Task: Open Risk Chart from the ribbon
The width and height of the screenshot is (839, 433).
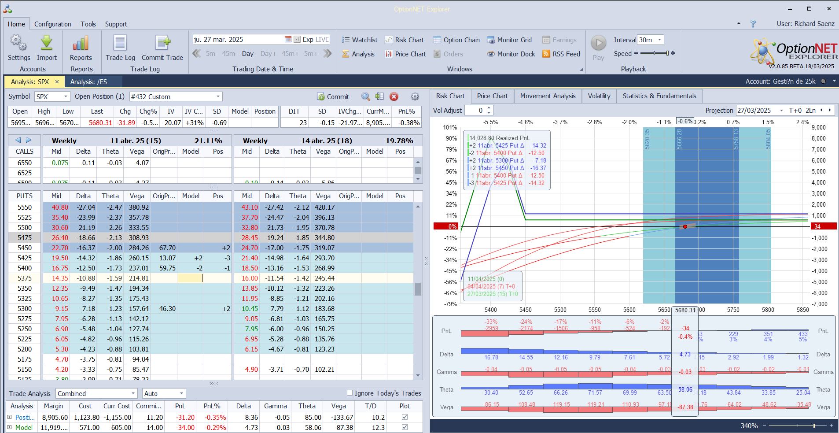Action: pyautogui.click(x=404, y=40)
